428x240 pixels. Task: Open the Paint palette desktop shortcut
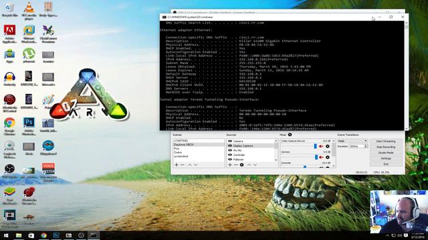pyautogui.click(x=48, y=101)
